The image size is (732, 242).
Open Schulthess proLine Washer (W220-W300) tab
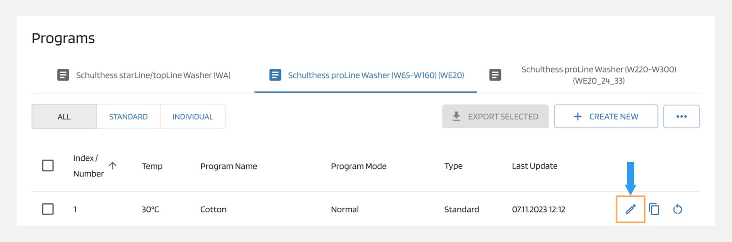point(598,75)
